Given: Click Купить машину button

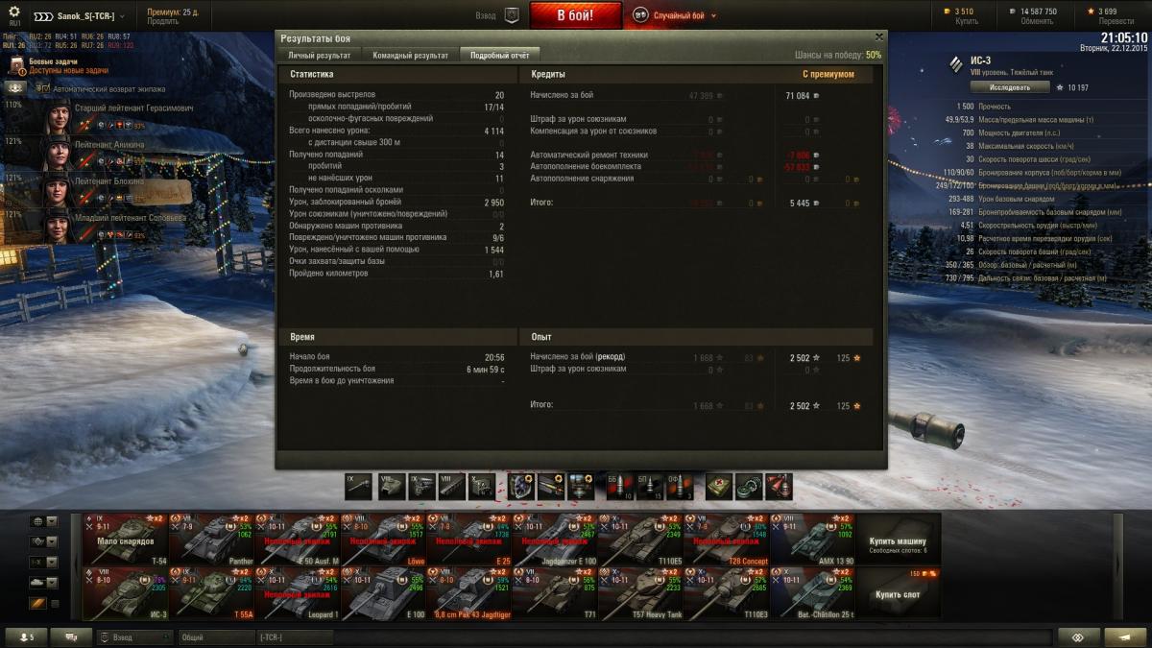Looking at the screenshot, I should pos(899,539).
